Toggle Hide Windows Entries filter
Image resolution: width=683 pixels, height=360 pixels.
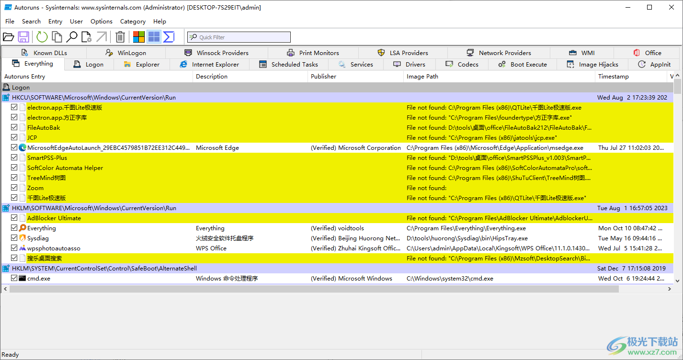pos(154,37)
